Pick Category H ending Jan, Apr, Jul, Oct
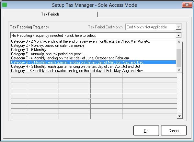 pos(93,66)
